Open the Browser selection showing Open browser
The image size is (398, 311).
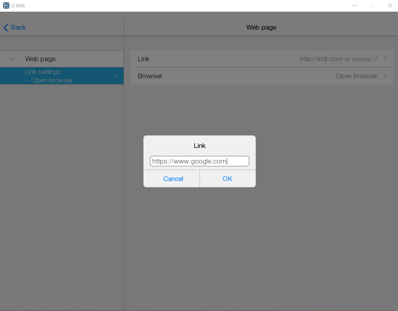356,76
